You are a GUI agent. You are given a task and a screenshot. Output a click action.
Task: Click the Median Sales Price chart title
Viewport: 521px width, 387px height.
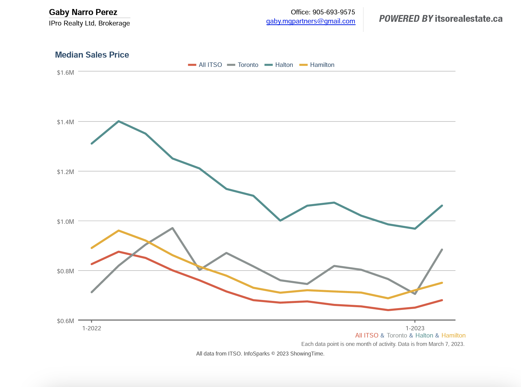[x=92, y=55]
